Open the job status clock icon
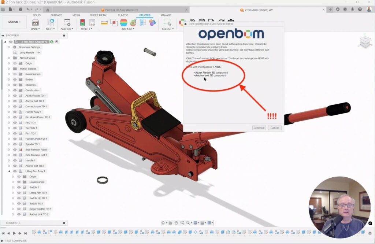 click(x=345, y=9)
